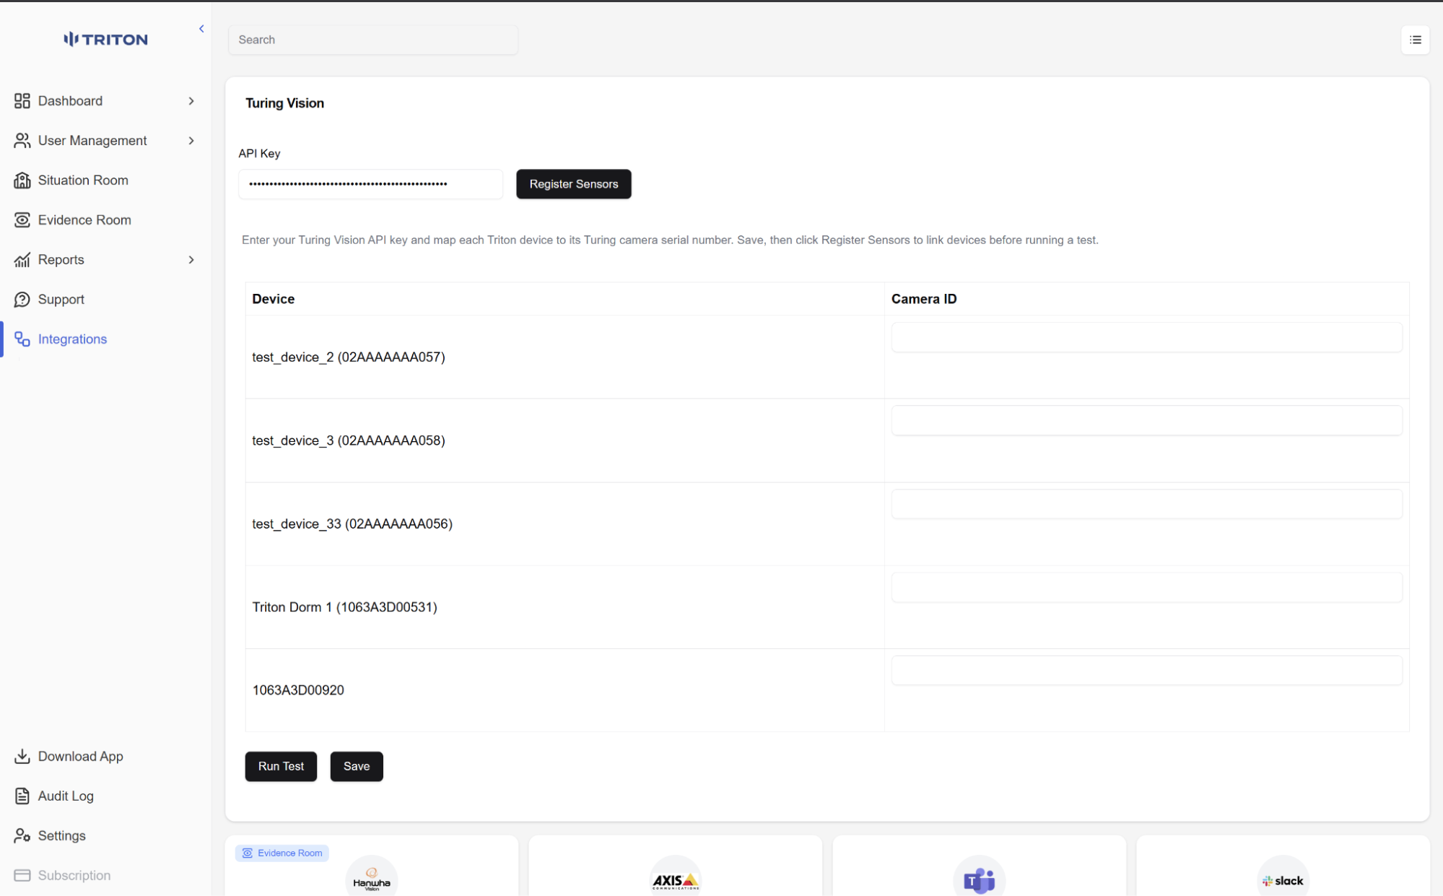This screenshot has height=896, width=1443.
Task: Click the Save button
Action: coord(357,766)
